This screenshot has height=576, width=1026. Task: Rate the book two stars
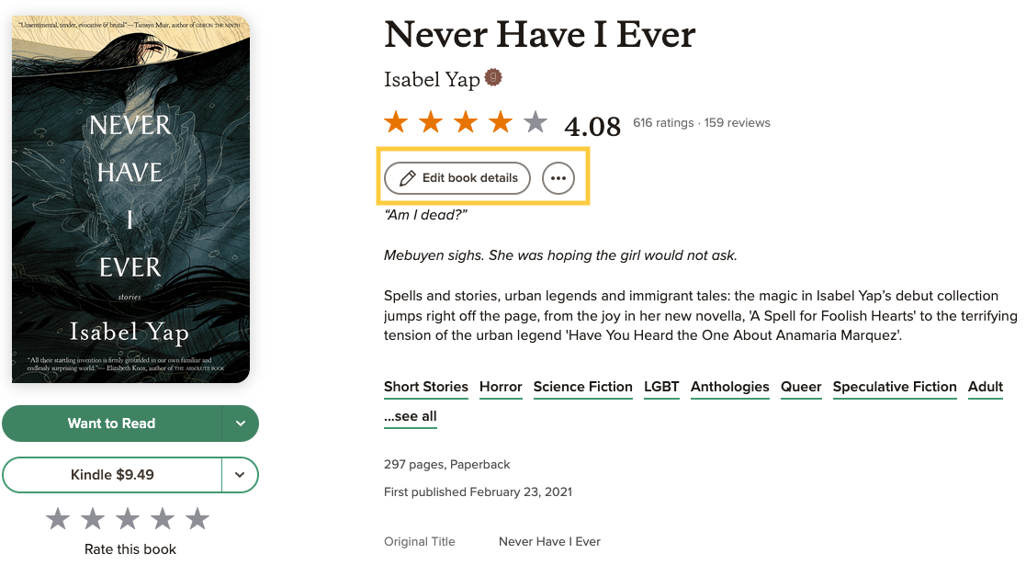coord(93,520)
